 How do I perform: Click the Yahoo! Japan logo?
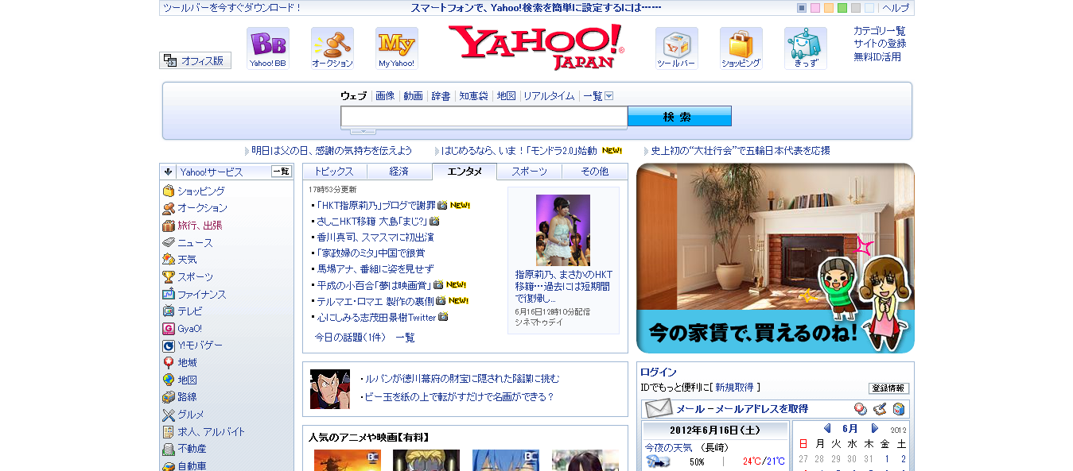pyautogui.click(x=536, y=47)
